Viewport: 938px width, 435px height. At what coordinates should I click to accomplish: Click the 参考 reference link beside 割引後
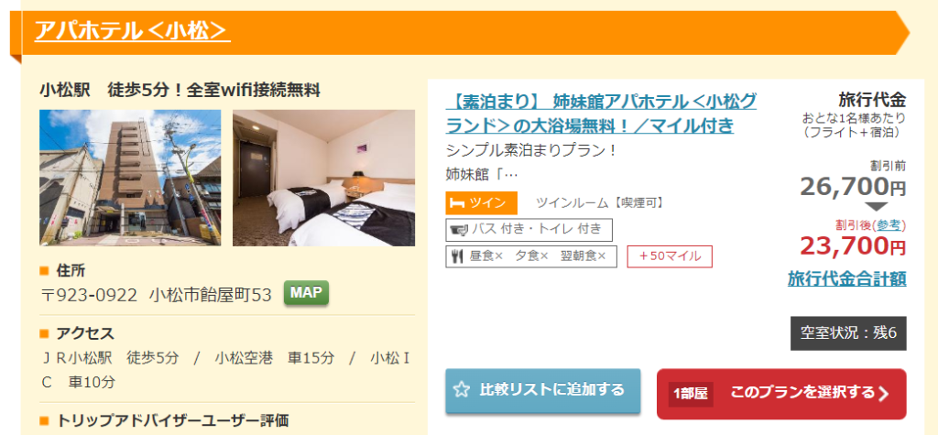coord(889,225)
